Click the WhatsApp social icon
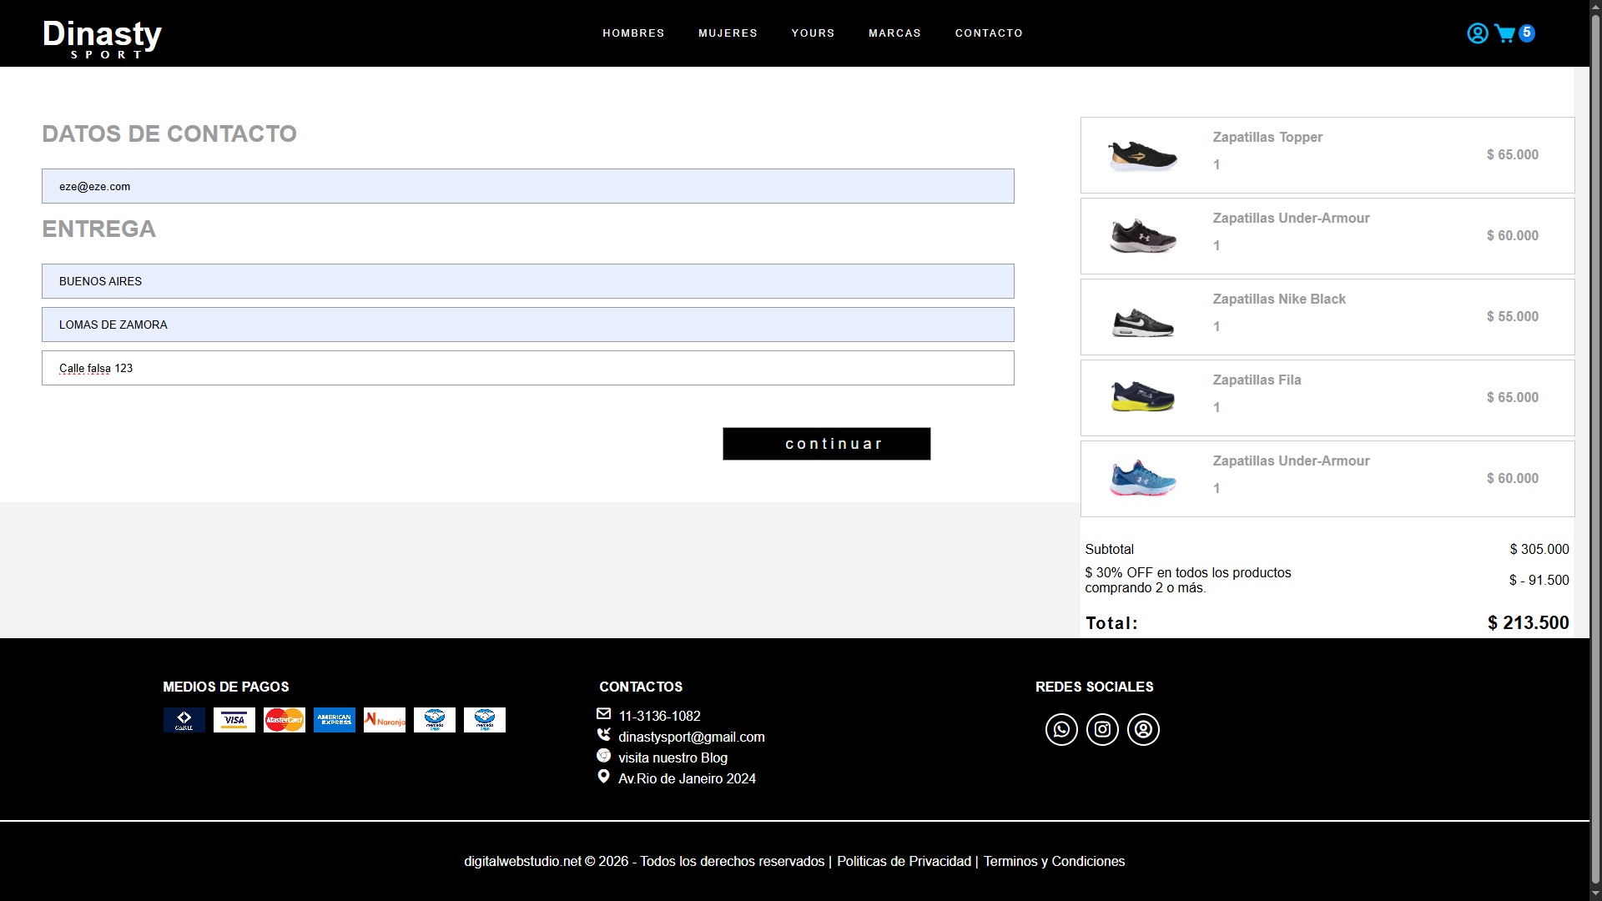Screen dimensions: 1602x901 tap(1061, 730)
